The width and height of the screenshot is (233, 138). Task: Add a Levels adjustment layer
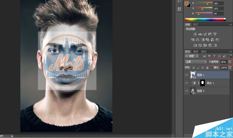click(200, 34)
